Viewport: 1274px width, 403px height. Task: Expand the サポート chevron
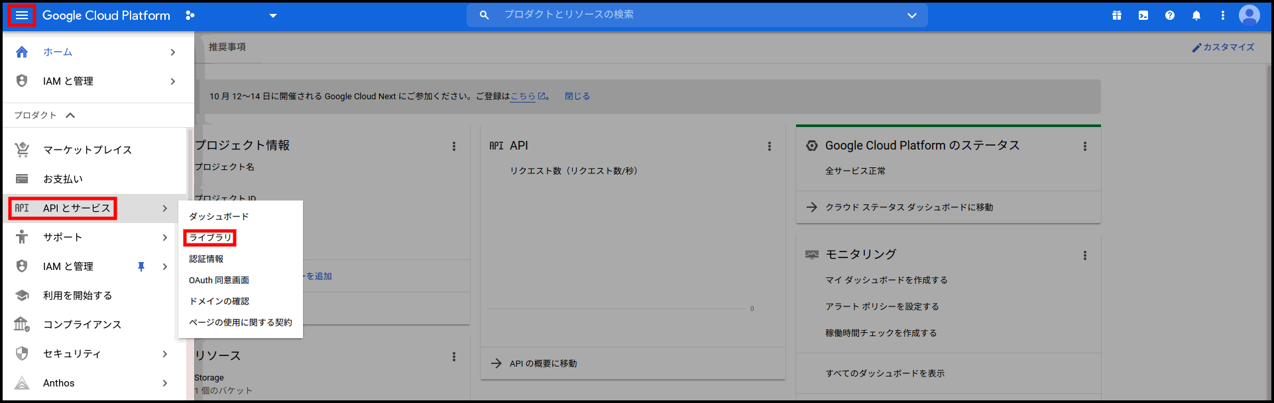tap(165, 237)
